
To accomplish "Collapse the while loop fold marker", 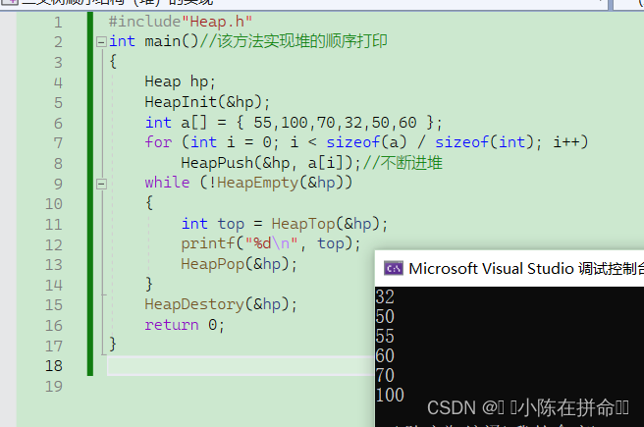I will tap(101, 184).
